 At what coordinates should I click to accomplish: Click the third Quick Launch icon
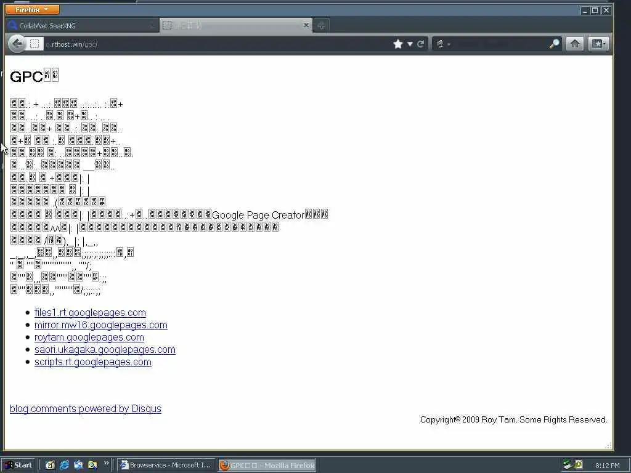[78, 465]
